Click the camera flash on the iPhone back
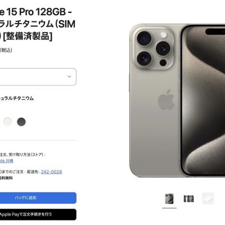The height and width of the screenshot is (225, 225). [x=164, y=35]
